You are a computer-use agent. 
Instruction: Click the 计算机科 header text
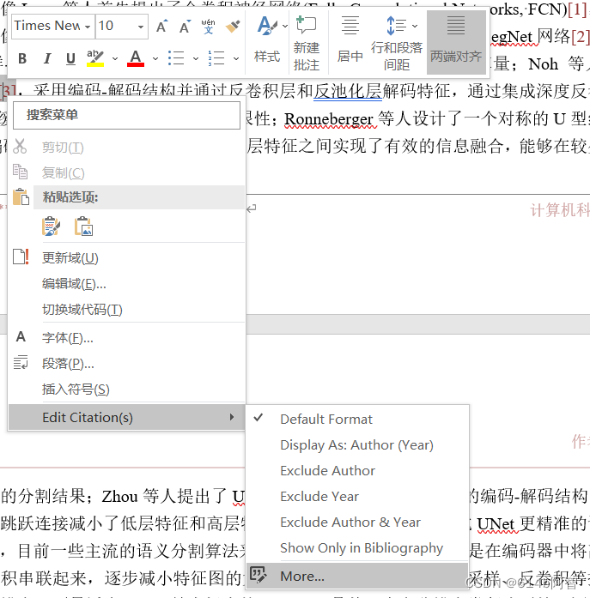click(x=560, y=210)
